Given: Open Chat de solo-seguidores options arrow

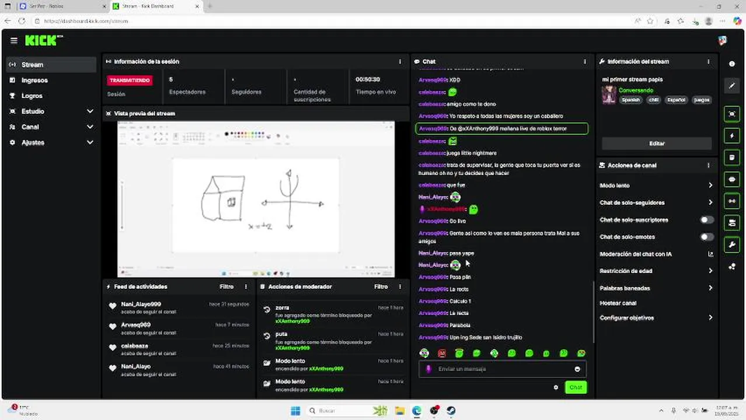Looking at the screenshot, I should tap(710, 202).
